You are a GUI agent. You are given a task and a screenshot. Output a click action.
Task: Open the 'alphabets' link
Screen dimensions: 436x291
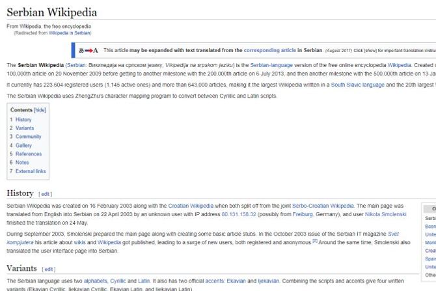96,281
